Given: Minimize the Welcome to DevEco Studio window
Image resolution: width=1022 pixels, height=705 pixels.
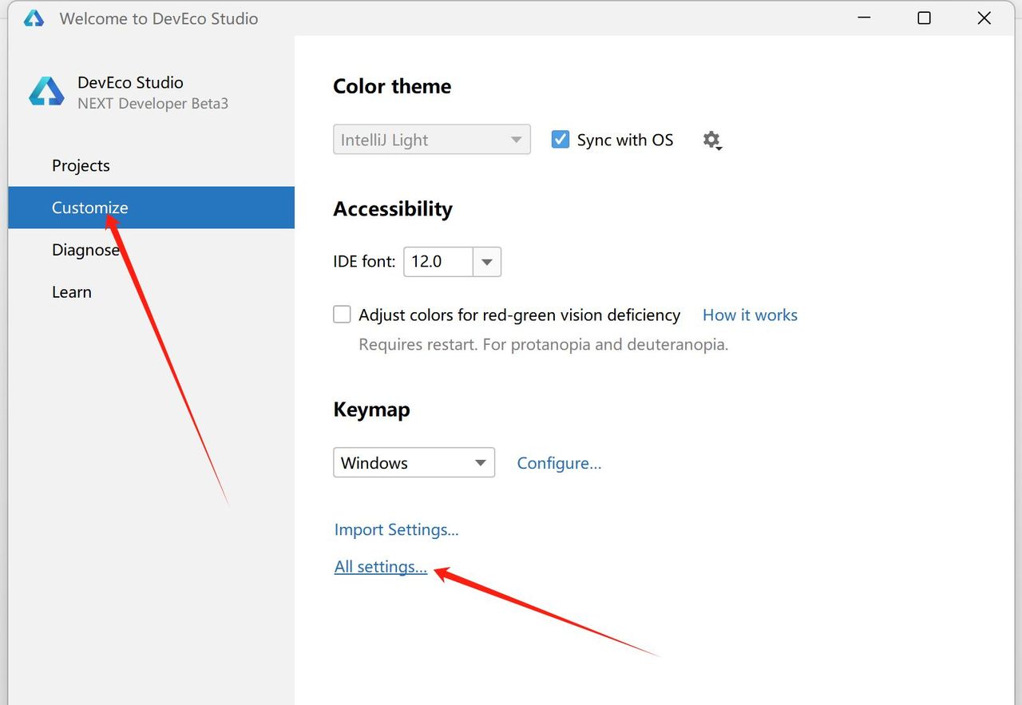Looking at the screenshot, I should pyautogui.click(x=864, y=18).
